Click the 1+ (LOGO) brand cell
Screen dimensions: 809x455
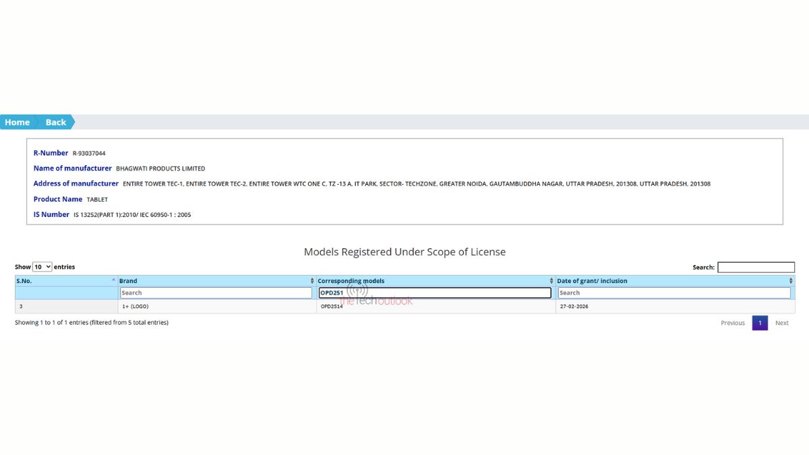pyautogui.click(x=135, y=306)
